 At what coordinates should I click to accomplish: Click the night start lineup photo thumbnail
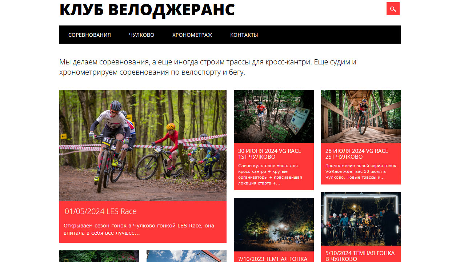(361, 219)
